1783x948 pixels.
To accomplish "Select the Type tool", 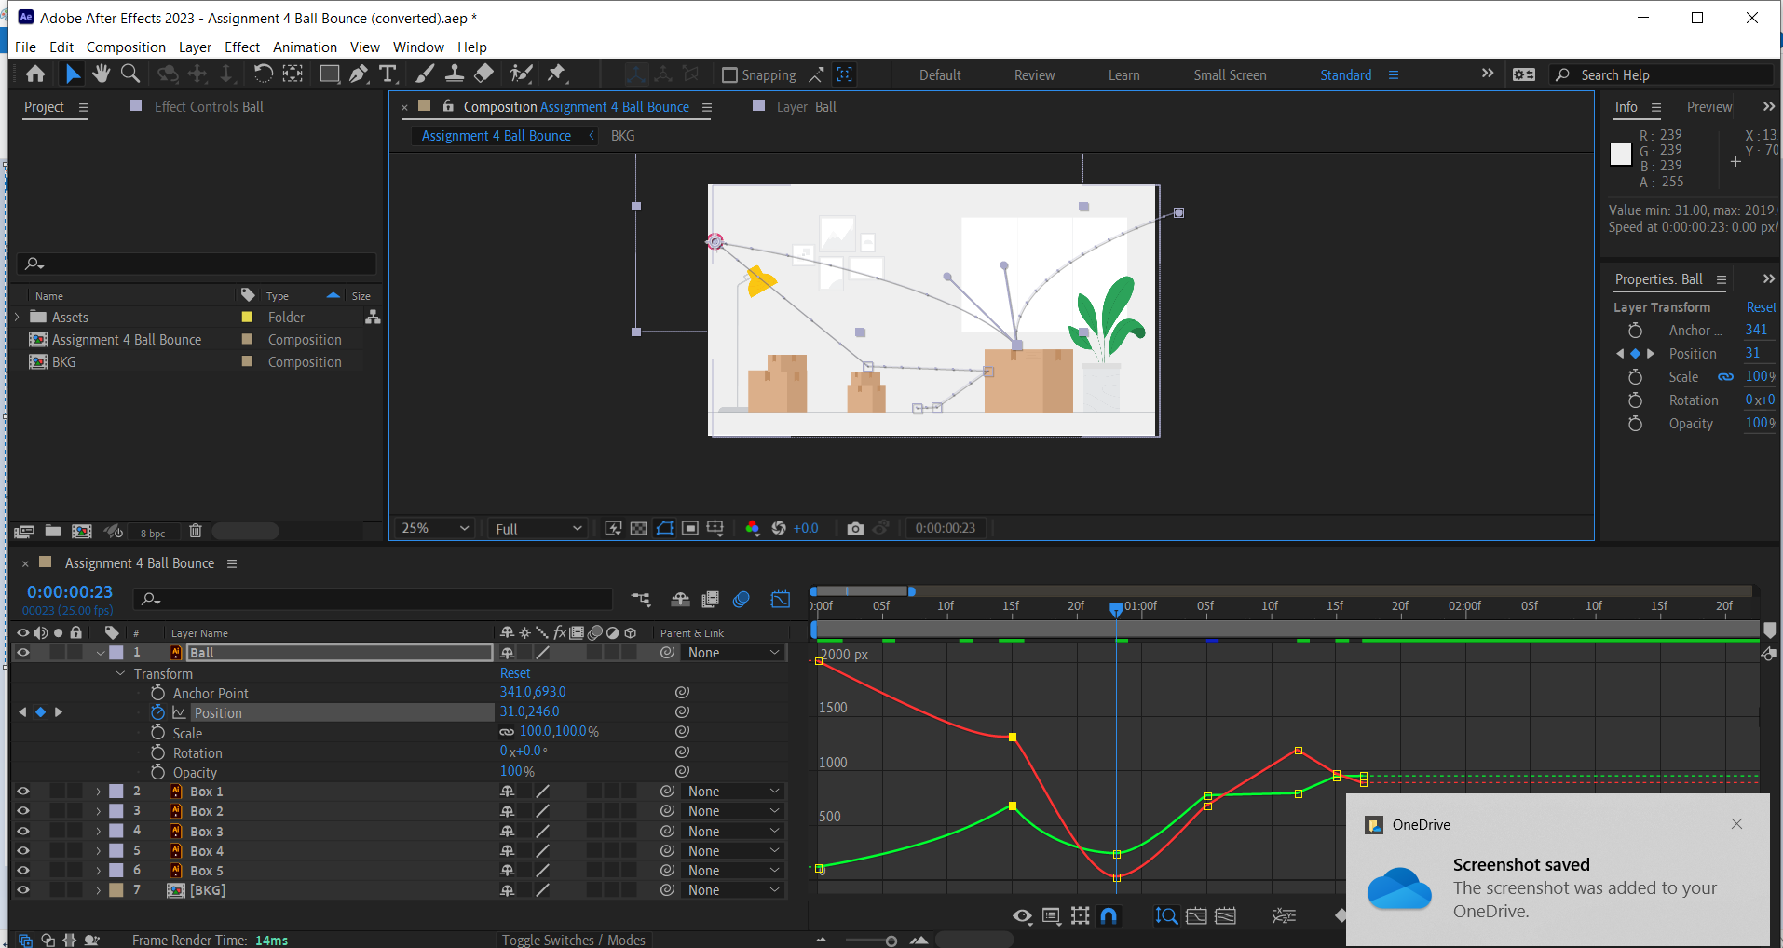I will 388,74.
